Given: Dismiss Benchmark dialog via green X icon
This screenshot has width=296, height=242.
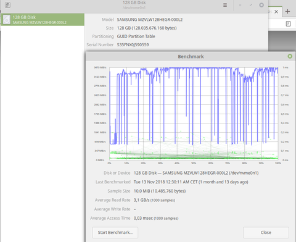Looking at the screenshot, I should click(290, 56).
